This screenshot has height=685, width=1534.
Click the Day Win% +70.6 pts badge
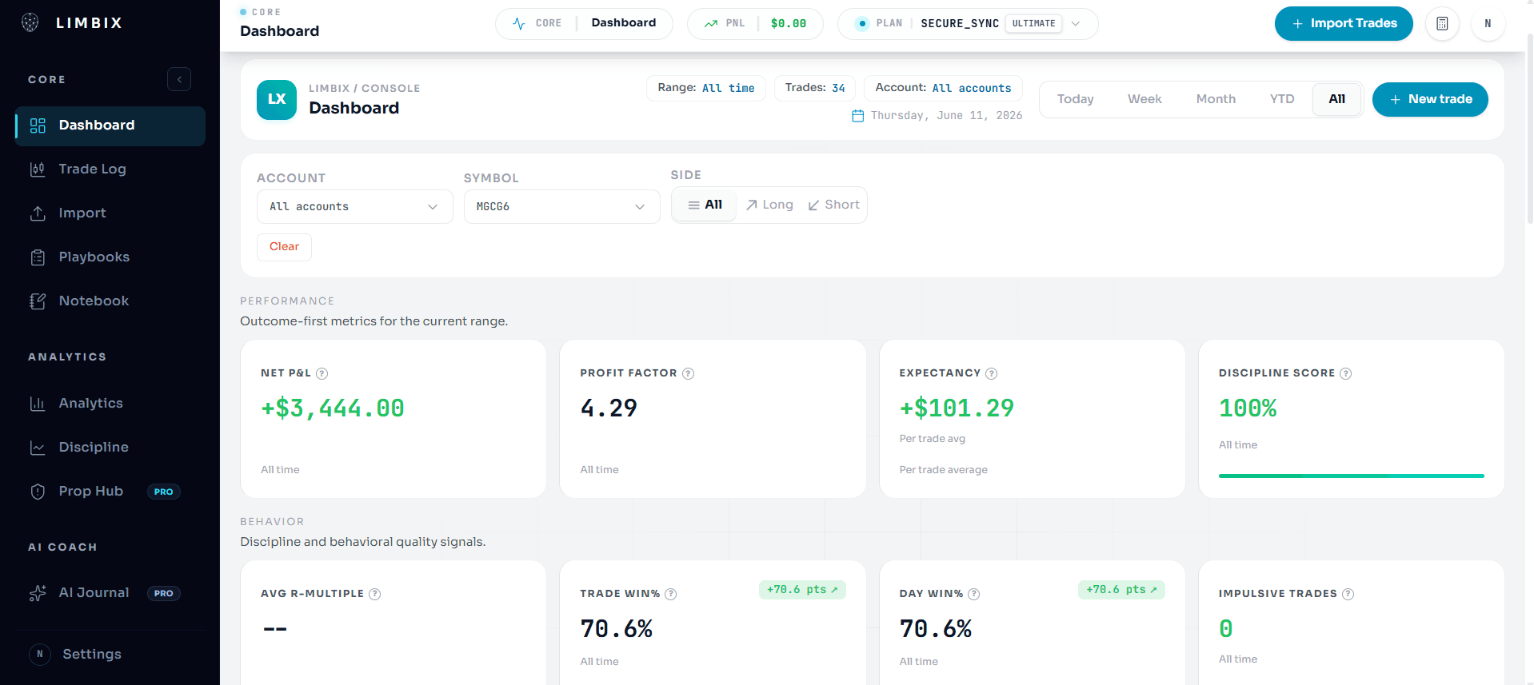1121,590
